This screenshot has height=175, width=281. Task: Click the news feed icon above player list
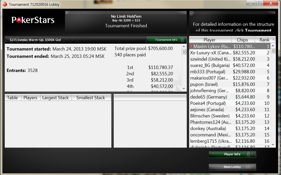(192, 13)
